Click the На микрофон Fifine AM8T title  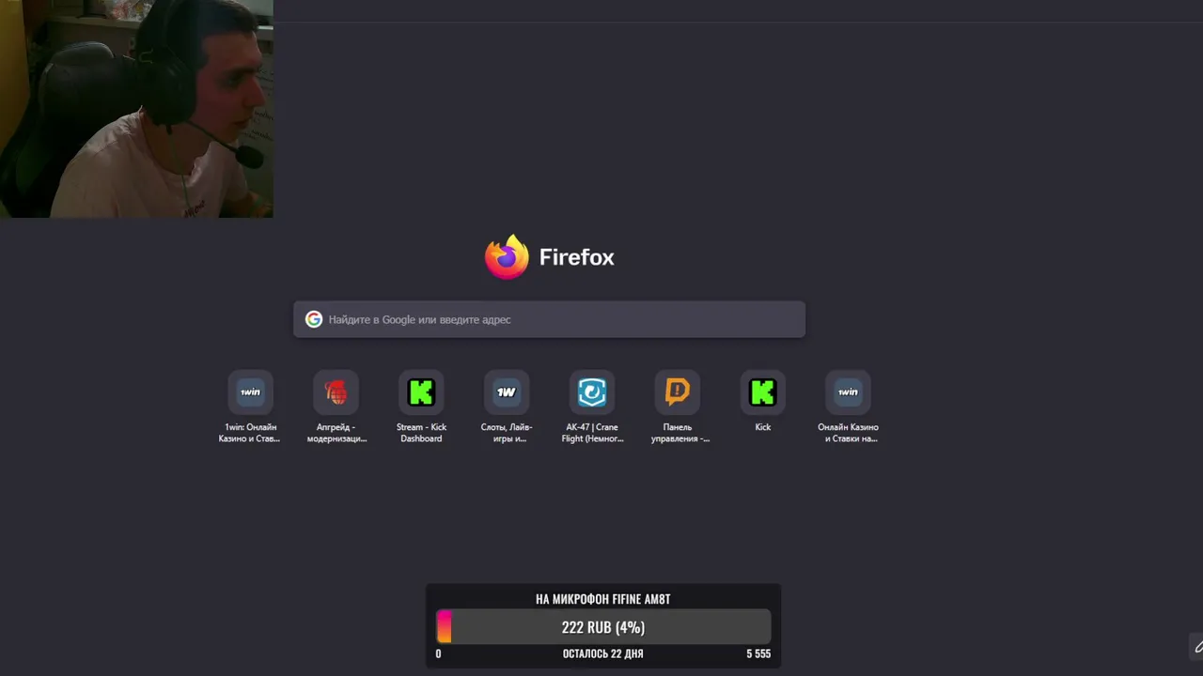pyautogui.click(x=603, y=599)
